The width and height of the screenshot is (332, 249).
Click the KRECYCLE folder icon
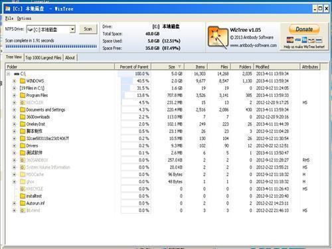[23, 189]
